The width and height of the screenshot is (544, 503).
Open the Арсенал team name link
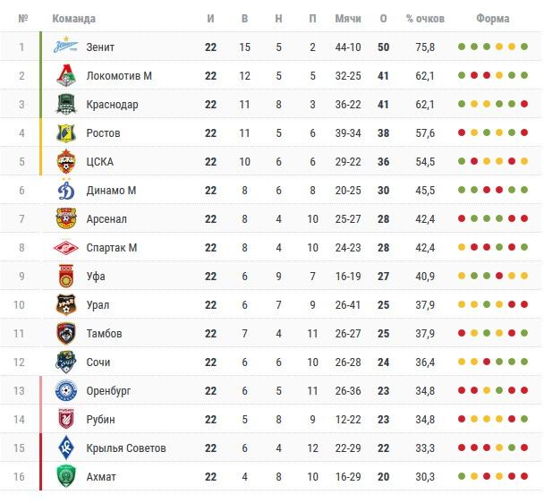point(106,219)
